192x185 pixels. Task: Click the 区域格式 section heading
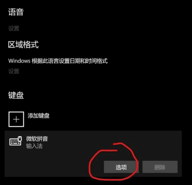tap(23, 45)
